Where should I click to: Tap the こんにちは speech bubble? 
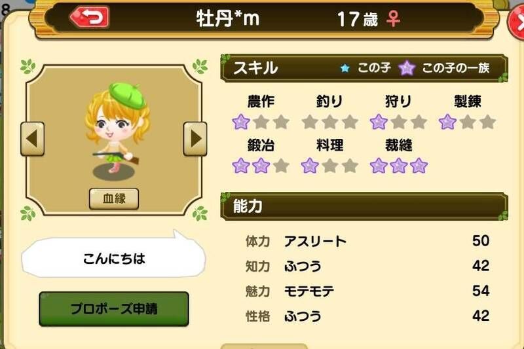pos(113,258)
